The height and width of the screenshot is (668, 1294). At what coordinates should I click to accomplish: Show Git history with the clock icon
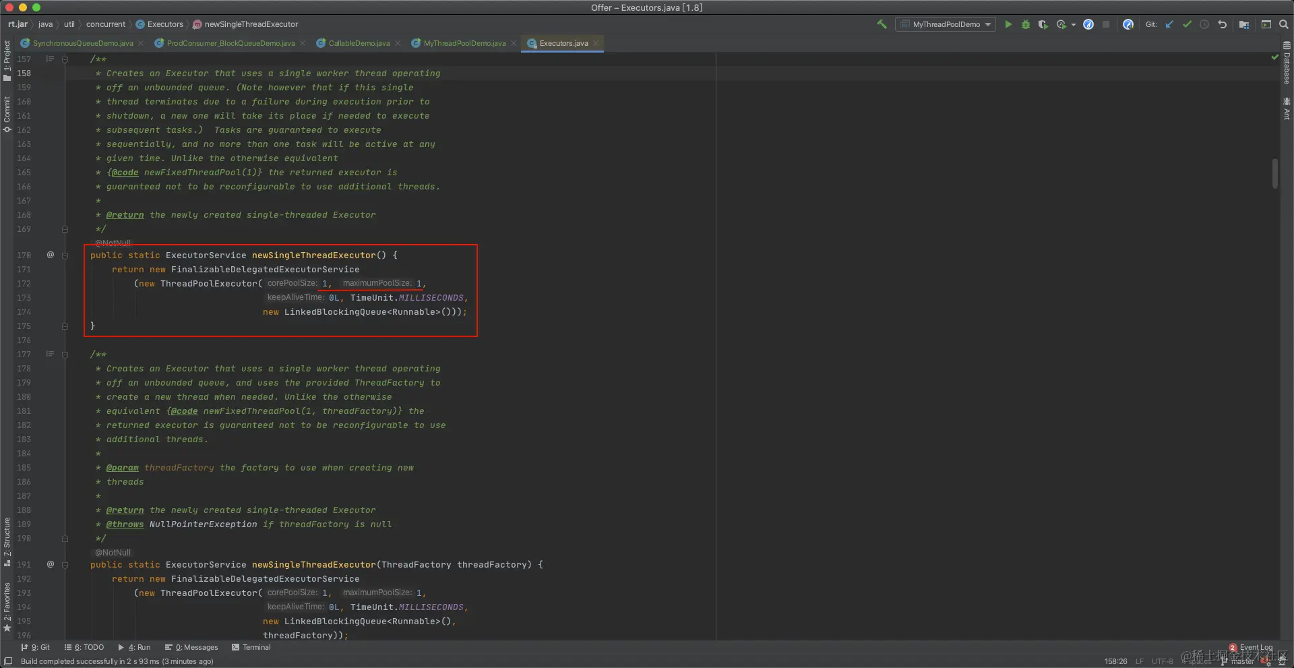coord(1204,24)
